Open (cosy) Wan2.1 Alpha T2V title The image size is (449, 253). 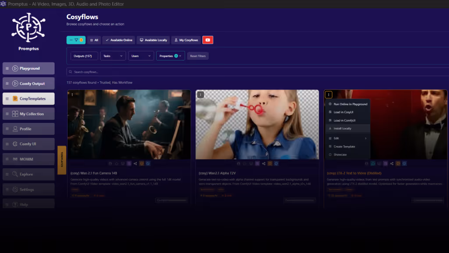point(217,173)
